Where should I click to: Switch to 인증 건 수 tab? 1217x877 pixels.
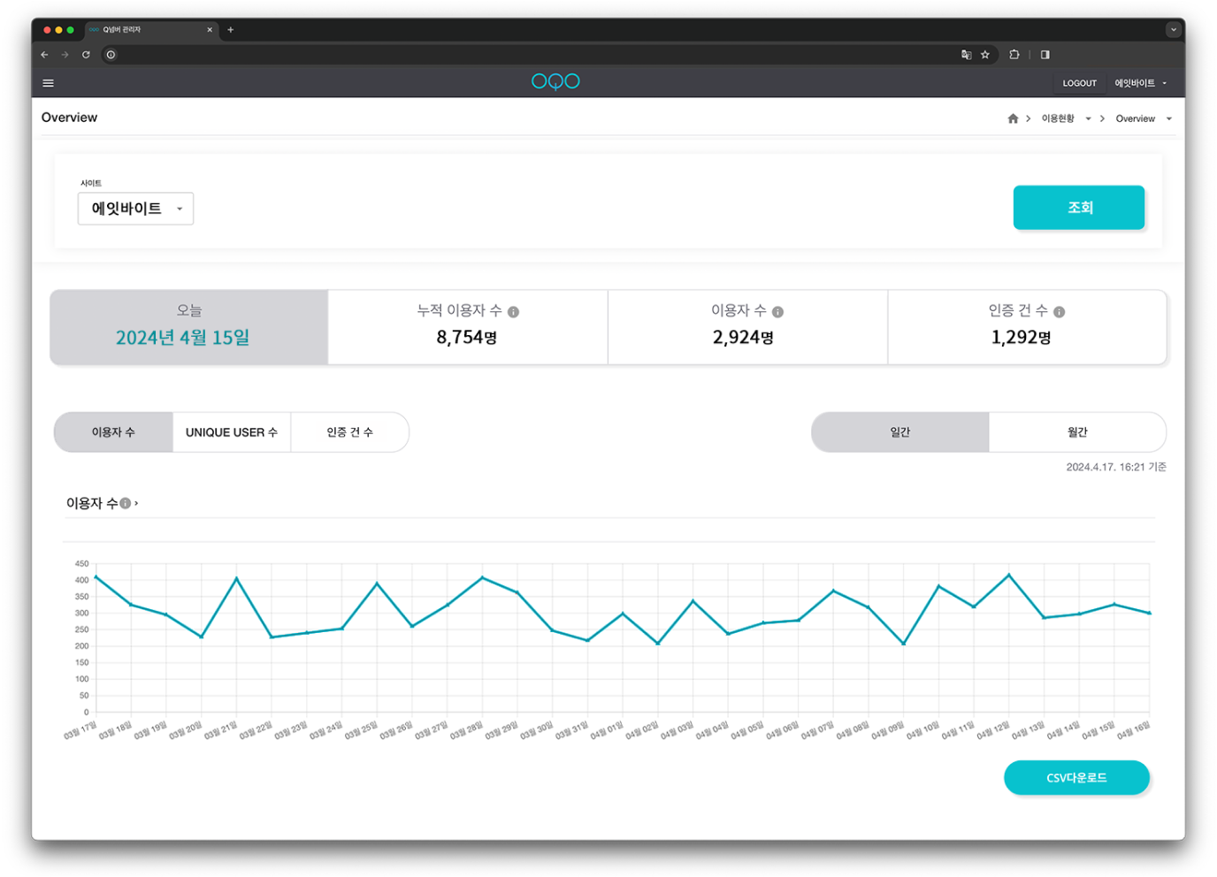(349, 432)
